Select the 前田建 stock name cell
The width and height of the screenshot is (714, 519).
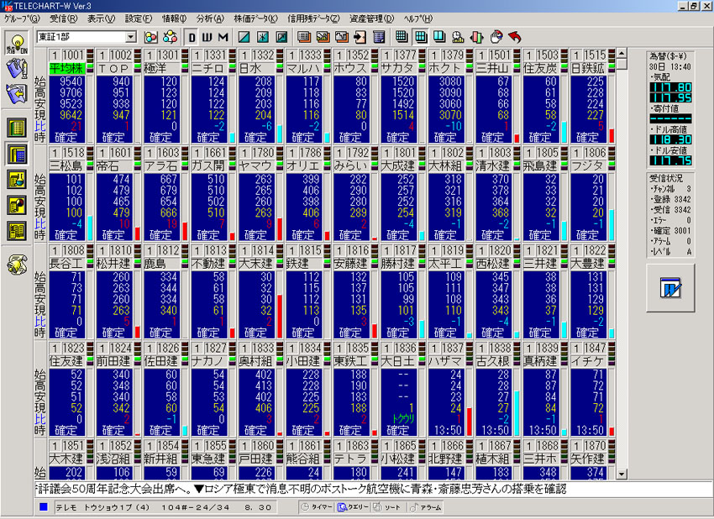[x=114, y=361]
